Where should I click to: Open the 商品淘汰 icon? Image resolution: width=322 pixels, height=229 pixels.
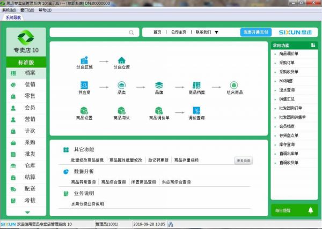[x=122, y=111]
